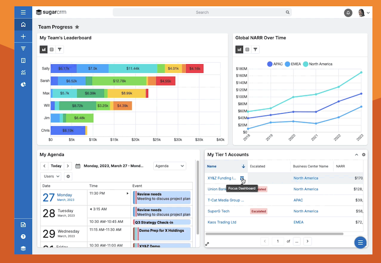Click the Home icon in the sidebar

click(23, 25)
